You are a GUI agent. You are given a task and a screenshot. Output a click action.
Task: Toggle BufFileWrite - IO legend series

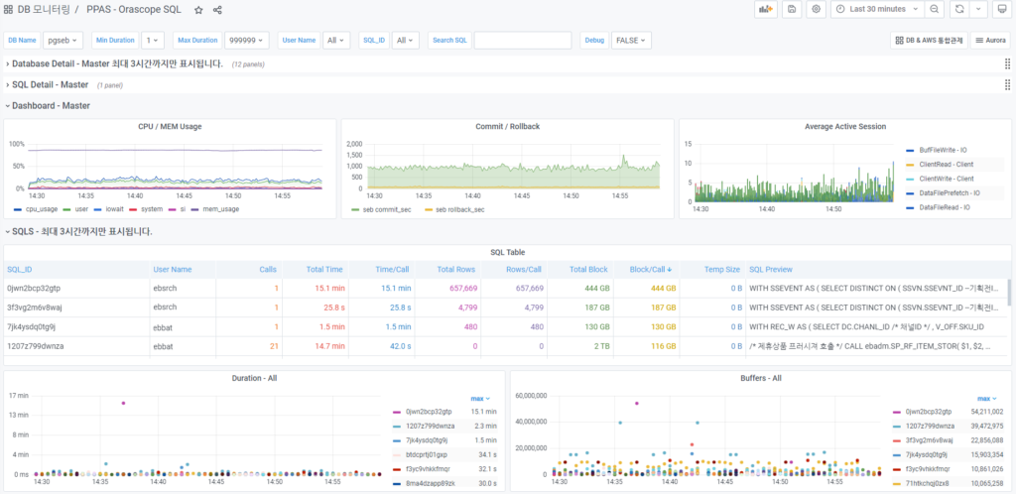point(942,149)
